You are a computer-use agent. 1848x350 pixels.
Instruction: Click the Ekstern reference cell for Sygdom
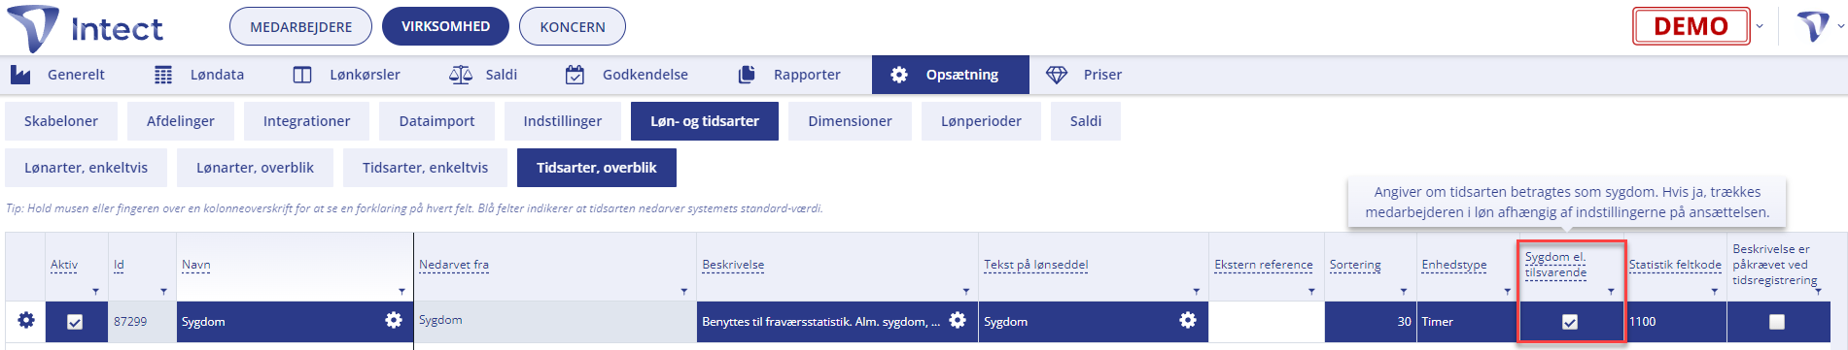1267,322
